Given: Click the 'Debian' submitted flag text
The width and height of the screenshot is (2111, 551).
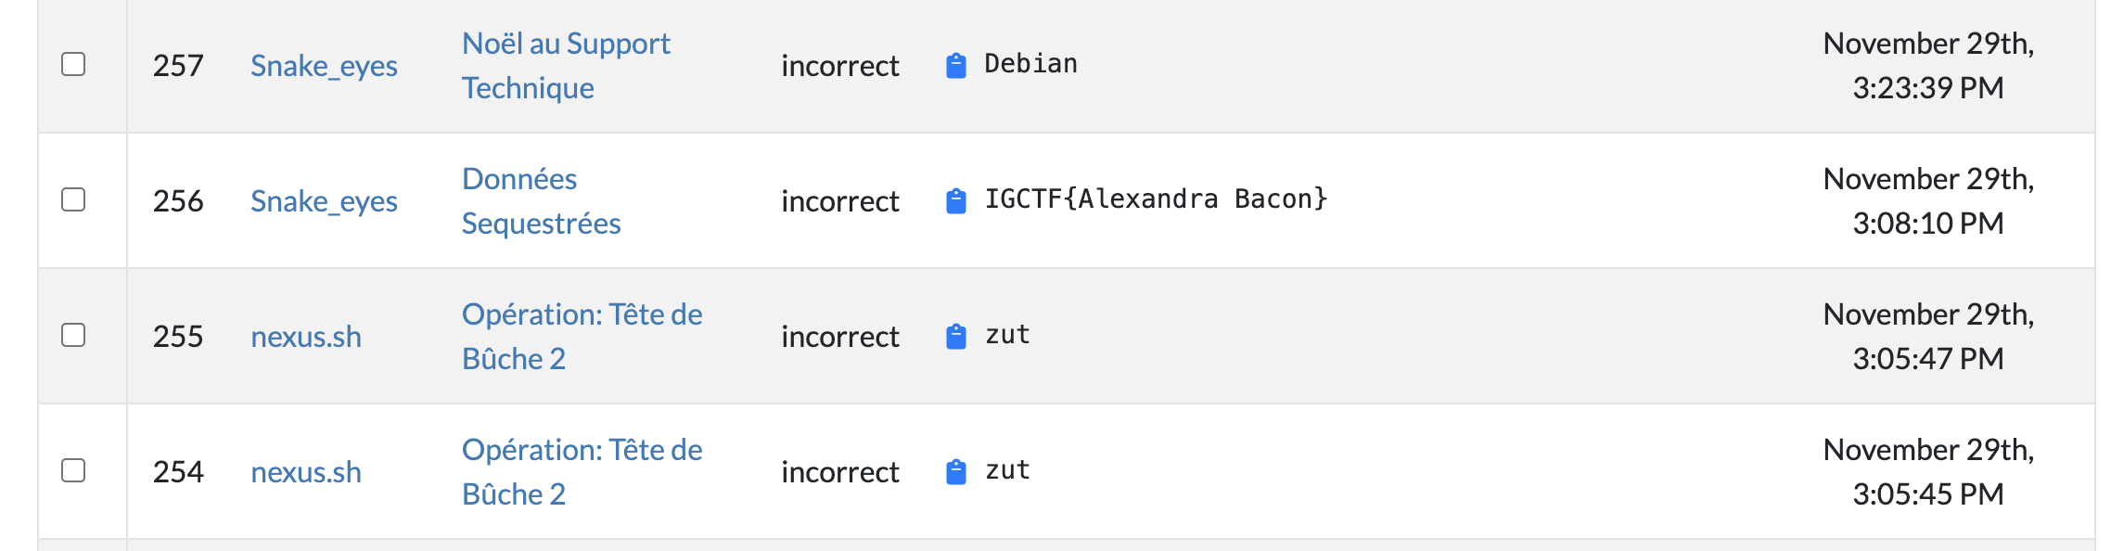Looking at the screenshot, I should 1030,64.
